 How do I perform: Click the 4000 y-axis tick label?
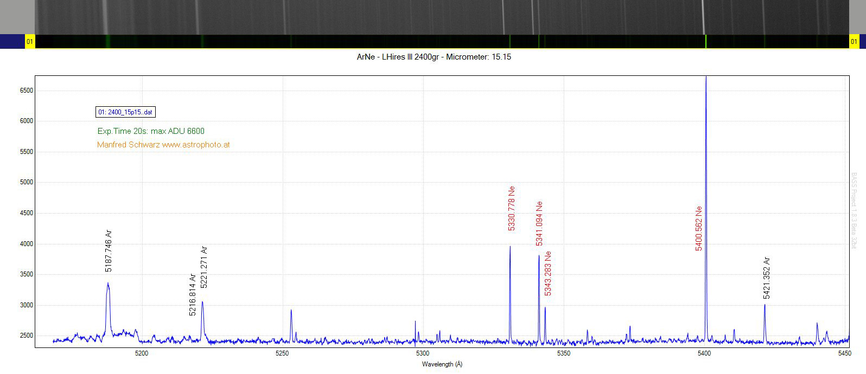26,244
